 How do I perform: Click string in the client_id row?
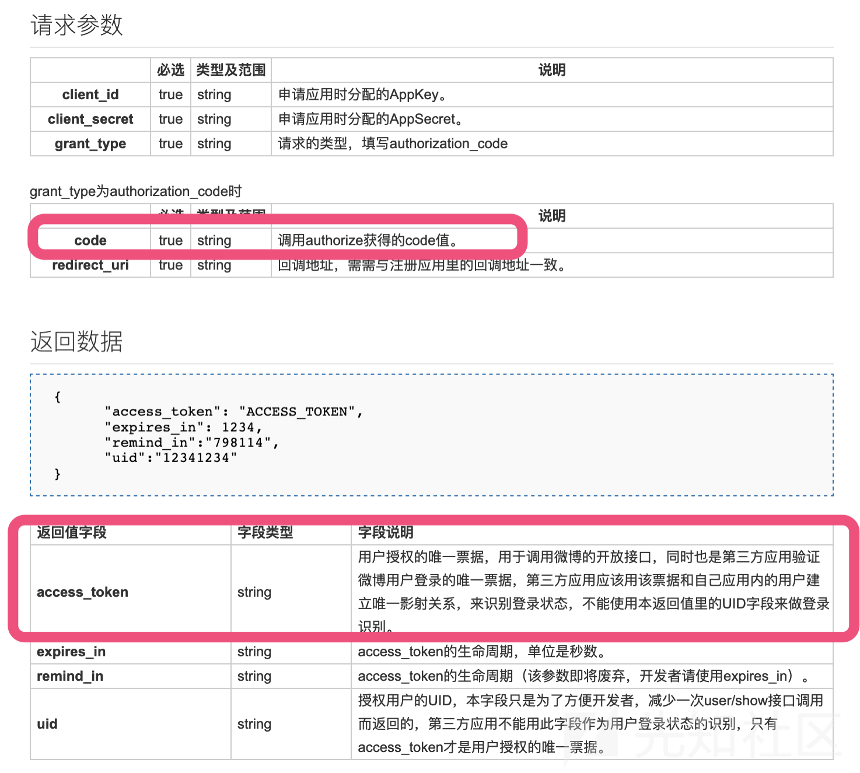(214, 95)
